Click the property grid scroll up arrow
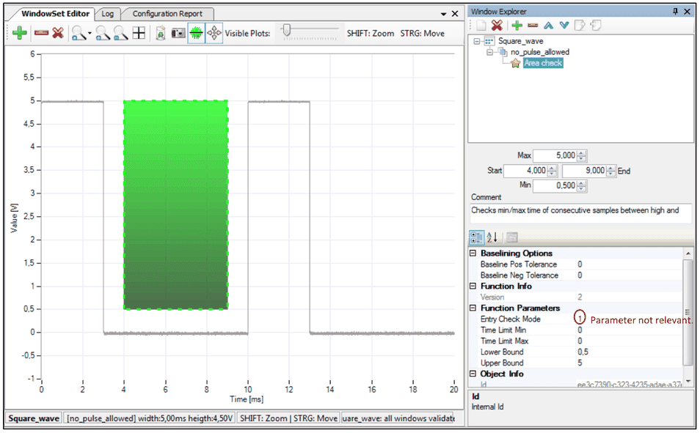This screenshot has height=433, width=700. (688, 253)
